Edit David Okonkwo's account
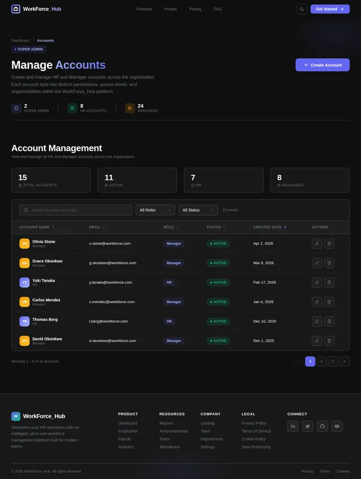The image size is (361, 479). point(316,341)
